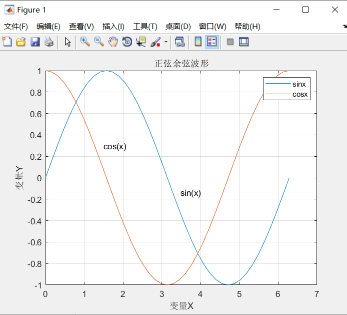The height and width of the screenshot is (315, 347).
Task: Maximize the Figure 1 window
Action: point(305,10)
